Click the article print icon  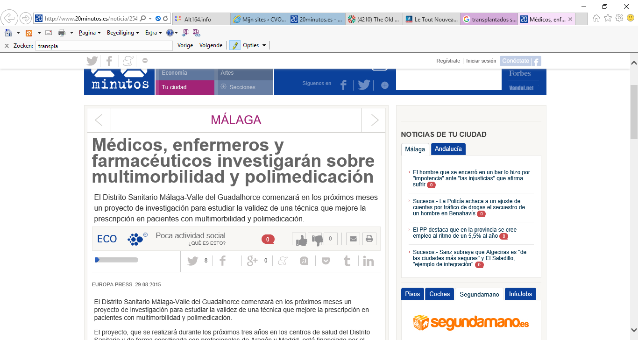tap(369, 239)
